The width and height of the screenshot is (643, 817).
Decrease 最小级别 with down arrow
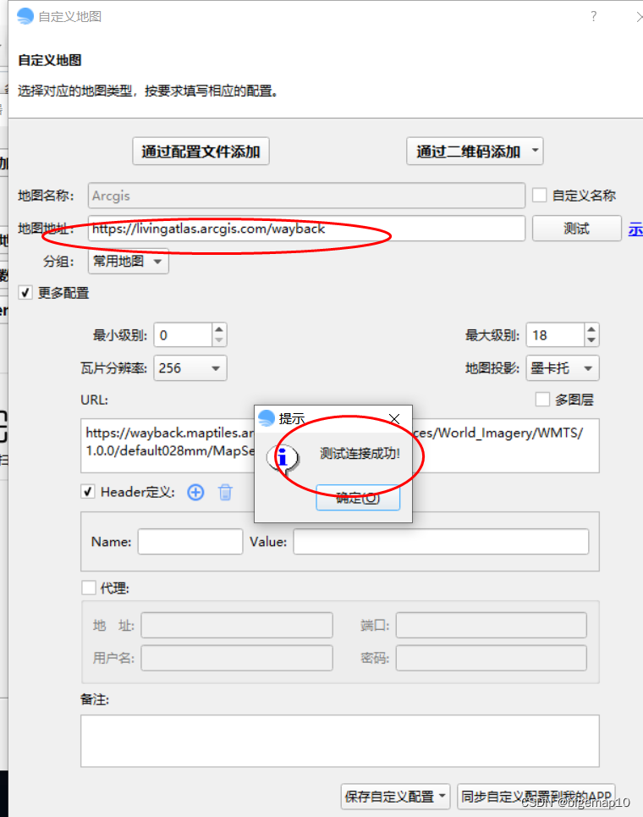pyautogui.click(x=219, y=340)
